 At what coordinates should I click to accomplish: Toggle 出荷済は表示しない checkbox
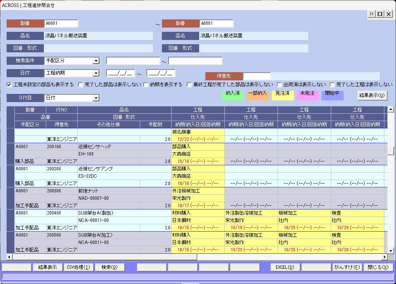tap(279, 85)
